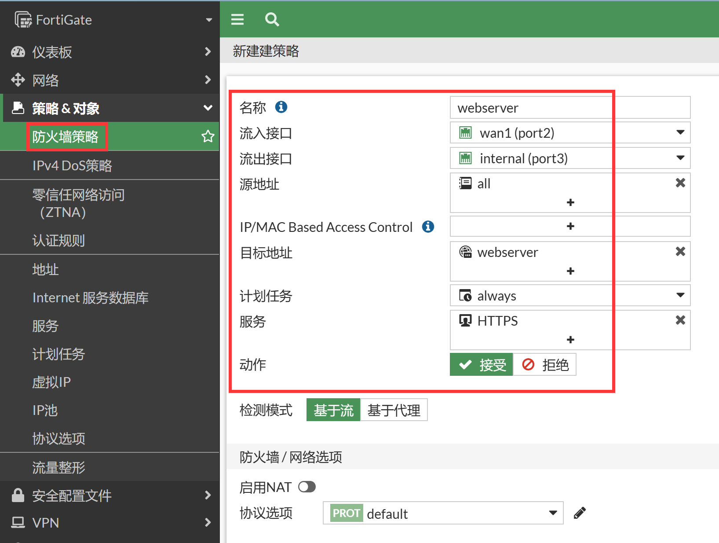Click the info icon next to 名称
719x543 pixels.
click(281, 107)
